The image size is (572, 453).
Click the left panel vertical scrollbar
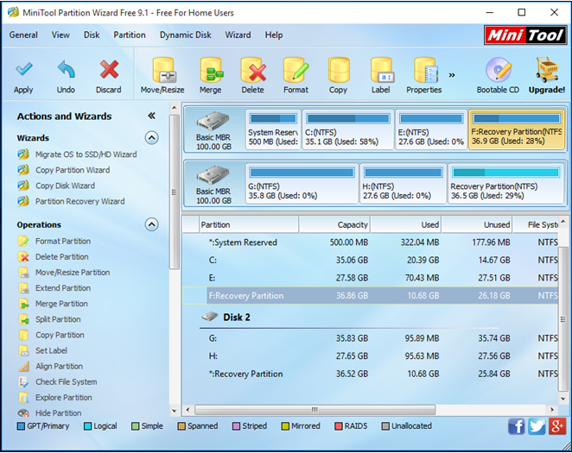[175, 192]
